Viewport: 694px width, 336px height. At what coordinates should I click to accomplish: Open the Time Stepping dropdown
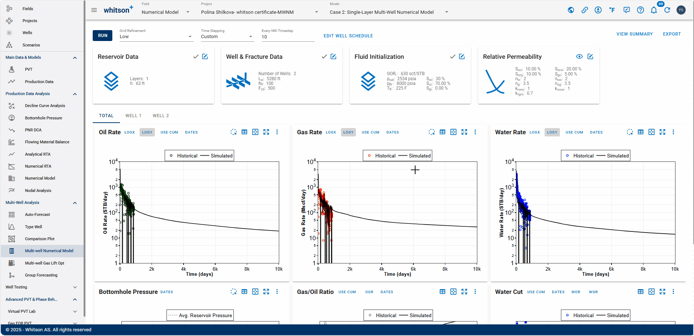(227, 36)
